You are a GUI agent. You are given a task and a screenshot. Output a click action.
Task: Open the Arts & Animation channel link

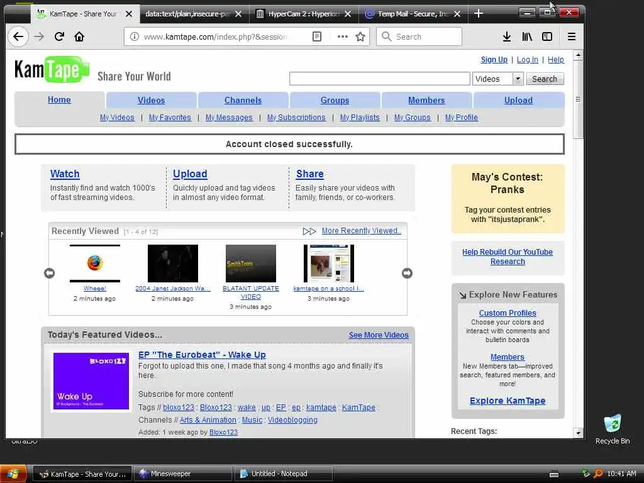click(x=208, y=420)
